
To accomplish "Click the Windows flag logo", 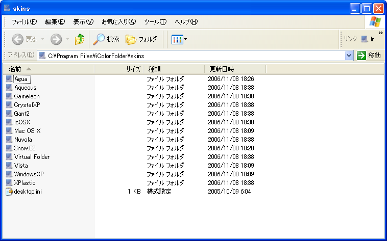I will 375,22.
